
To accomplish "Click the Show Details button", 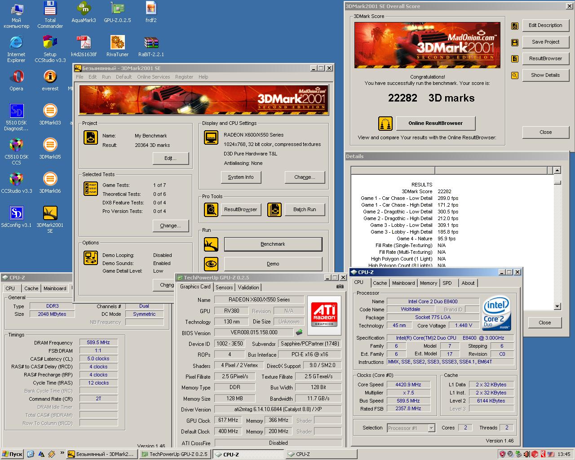I will point(545,75).
